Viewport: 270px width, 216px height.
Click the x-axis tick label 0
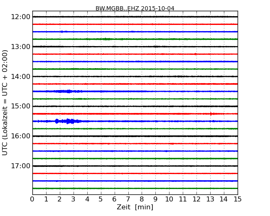(32, 199)
